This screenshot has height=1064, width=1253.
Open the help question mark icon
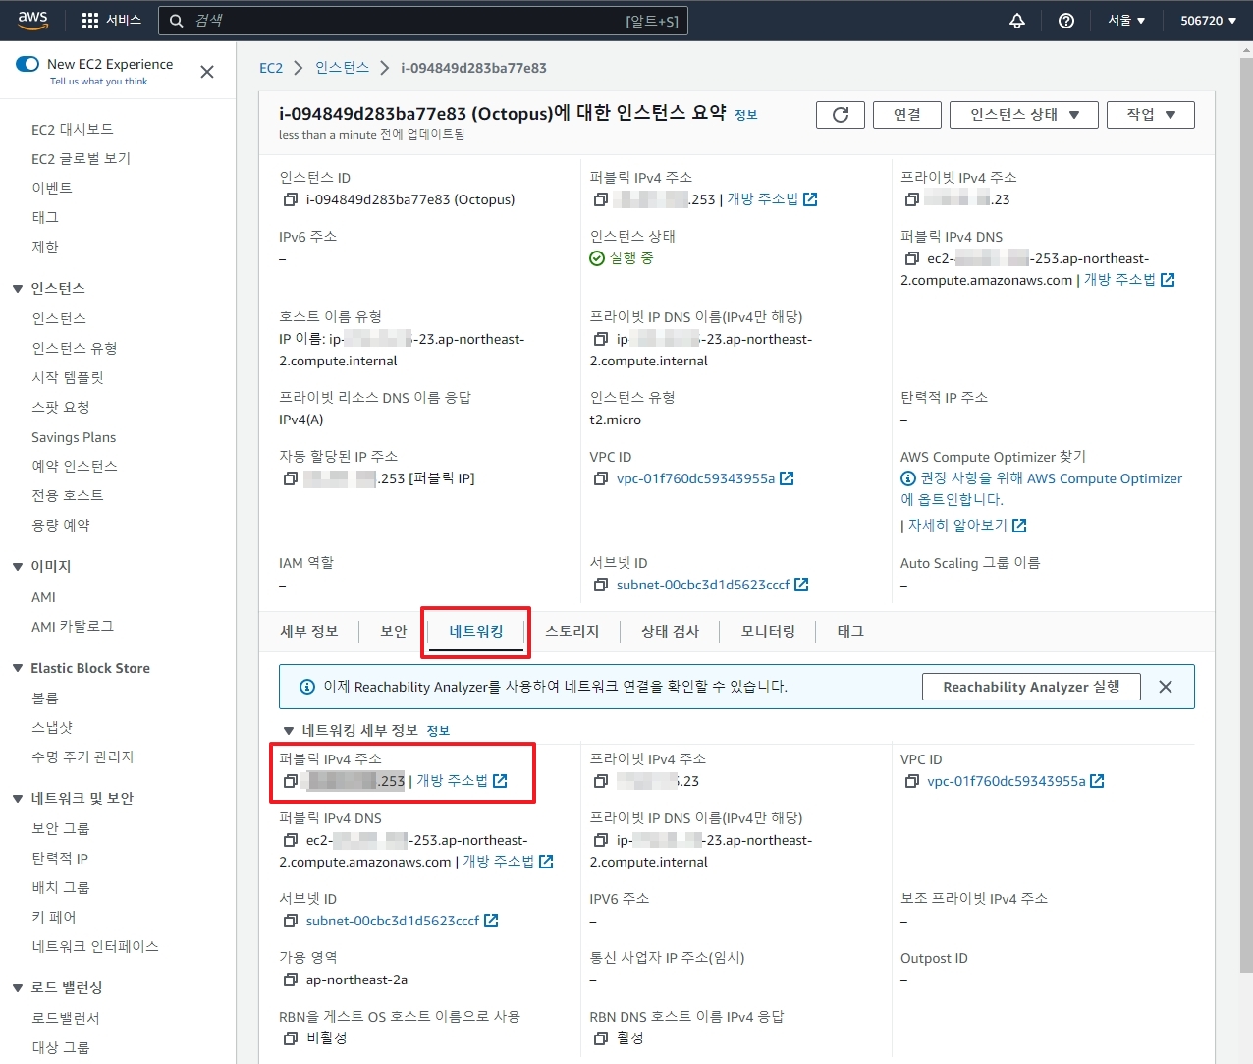[1066, 21]
